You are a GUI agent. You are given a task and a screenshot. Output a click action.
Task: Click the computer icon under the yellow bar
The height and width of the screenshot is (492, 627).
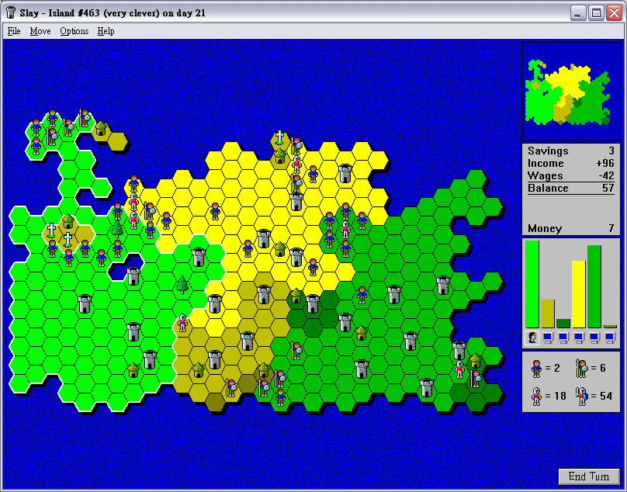coord(579,338)
